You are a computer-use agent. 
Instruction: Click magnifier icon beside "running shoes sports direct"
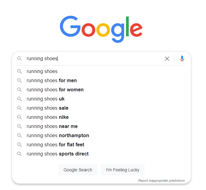point(20,154)
